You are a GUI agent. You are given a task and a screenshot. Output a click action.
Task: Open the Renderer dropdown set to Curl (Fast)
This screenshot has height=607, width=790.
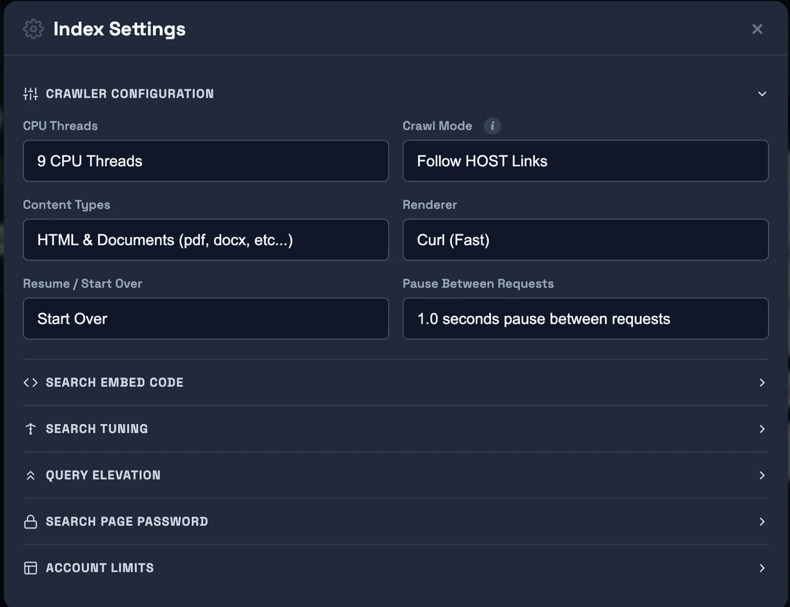(x=586, y=239)
